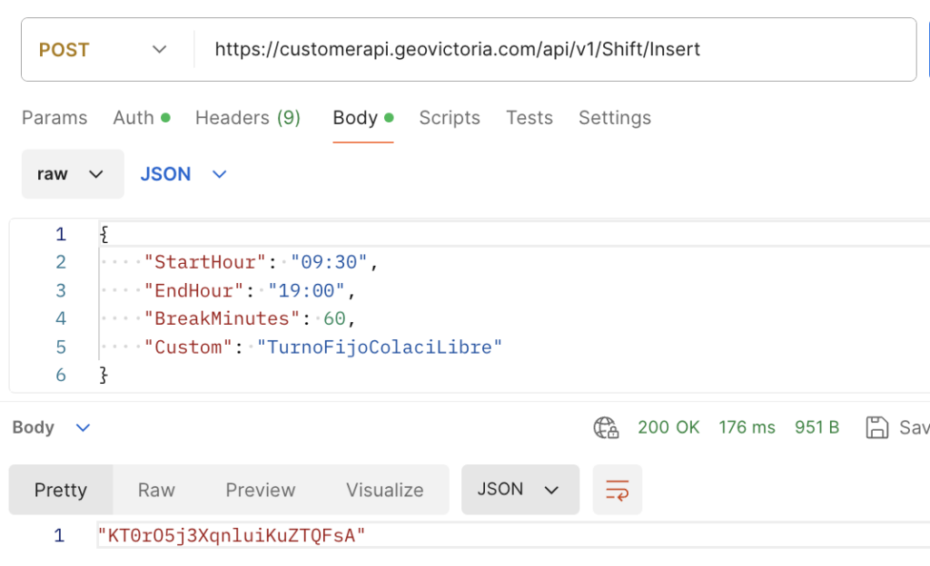The height and width of the screenshot is (566, 930).
Task: Click the save response floppy disk icon
Action: click(876, 427)
